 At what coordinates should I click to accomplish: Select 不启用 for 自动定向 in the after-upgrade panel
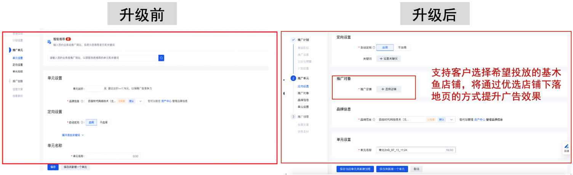(x=402, y=48)
